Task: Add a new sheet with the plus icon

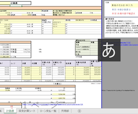Action: pos(79,111)
